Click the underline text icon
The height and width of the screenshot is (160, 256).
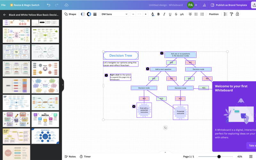(170, 14)
